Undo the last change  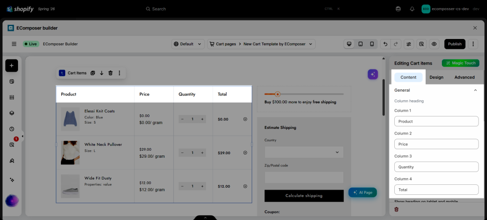pos(385,44)
